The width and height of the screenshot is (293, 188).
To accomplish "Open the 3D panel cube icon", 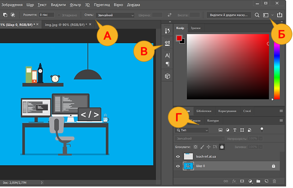I will [x=167, y=76].
